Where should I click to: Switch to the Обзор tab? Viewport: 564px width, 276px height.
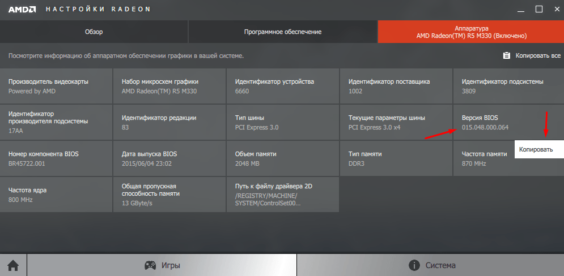(x=94, y=32)
